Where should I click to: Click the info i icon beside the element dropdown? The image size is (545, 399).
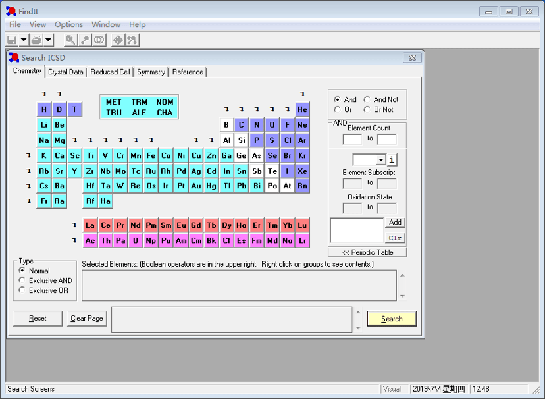pos(392,160)
